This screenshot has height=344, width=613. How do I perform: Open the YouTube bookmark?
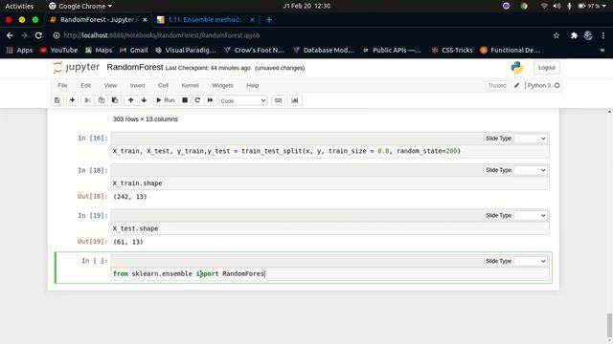58,50
